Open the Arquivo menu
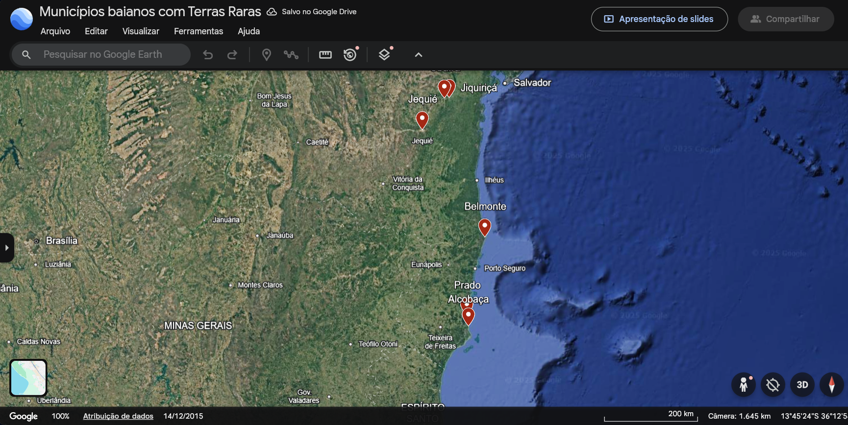The image size is (848, 425). (55, 31)
